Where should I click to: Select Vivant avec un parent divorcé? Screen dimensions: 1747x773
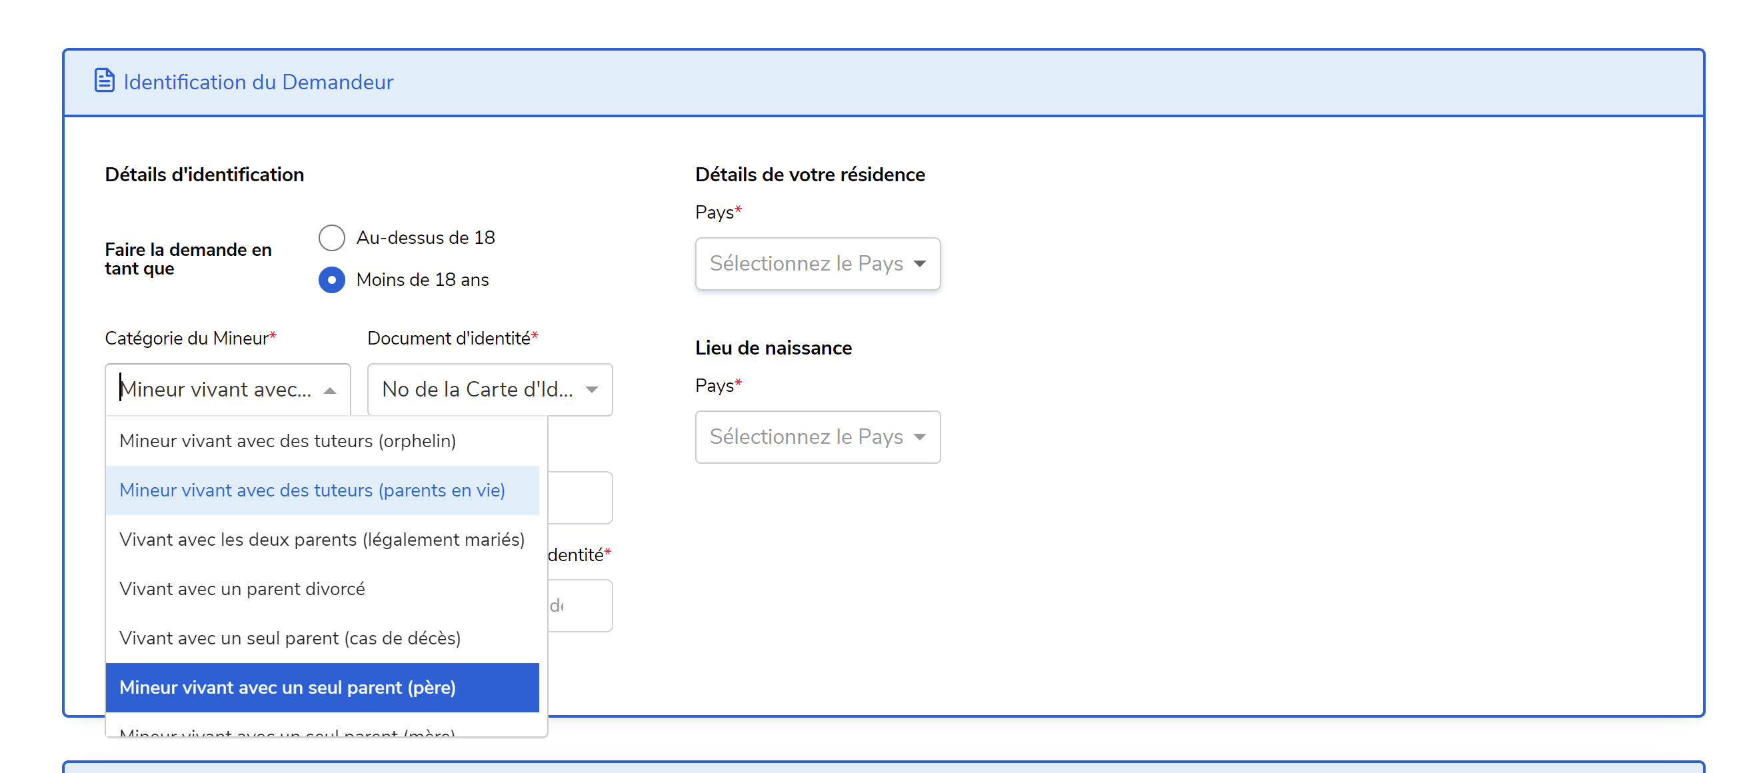point(242,589)
